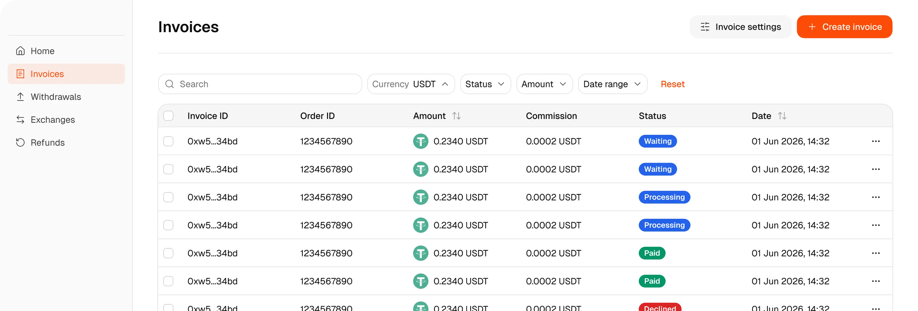Open the more options menu of the first Waiting row

click(x=876, y=141)
